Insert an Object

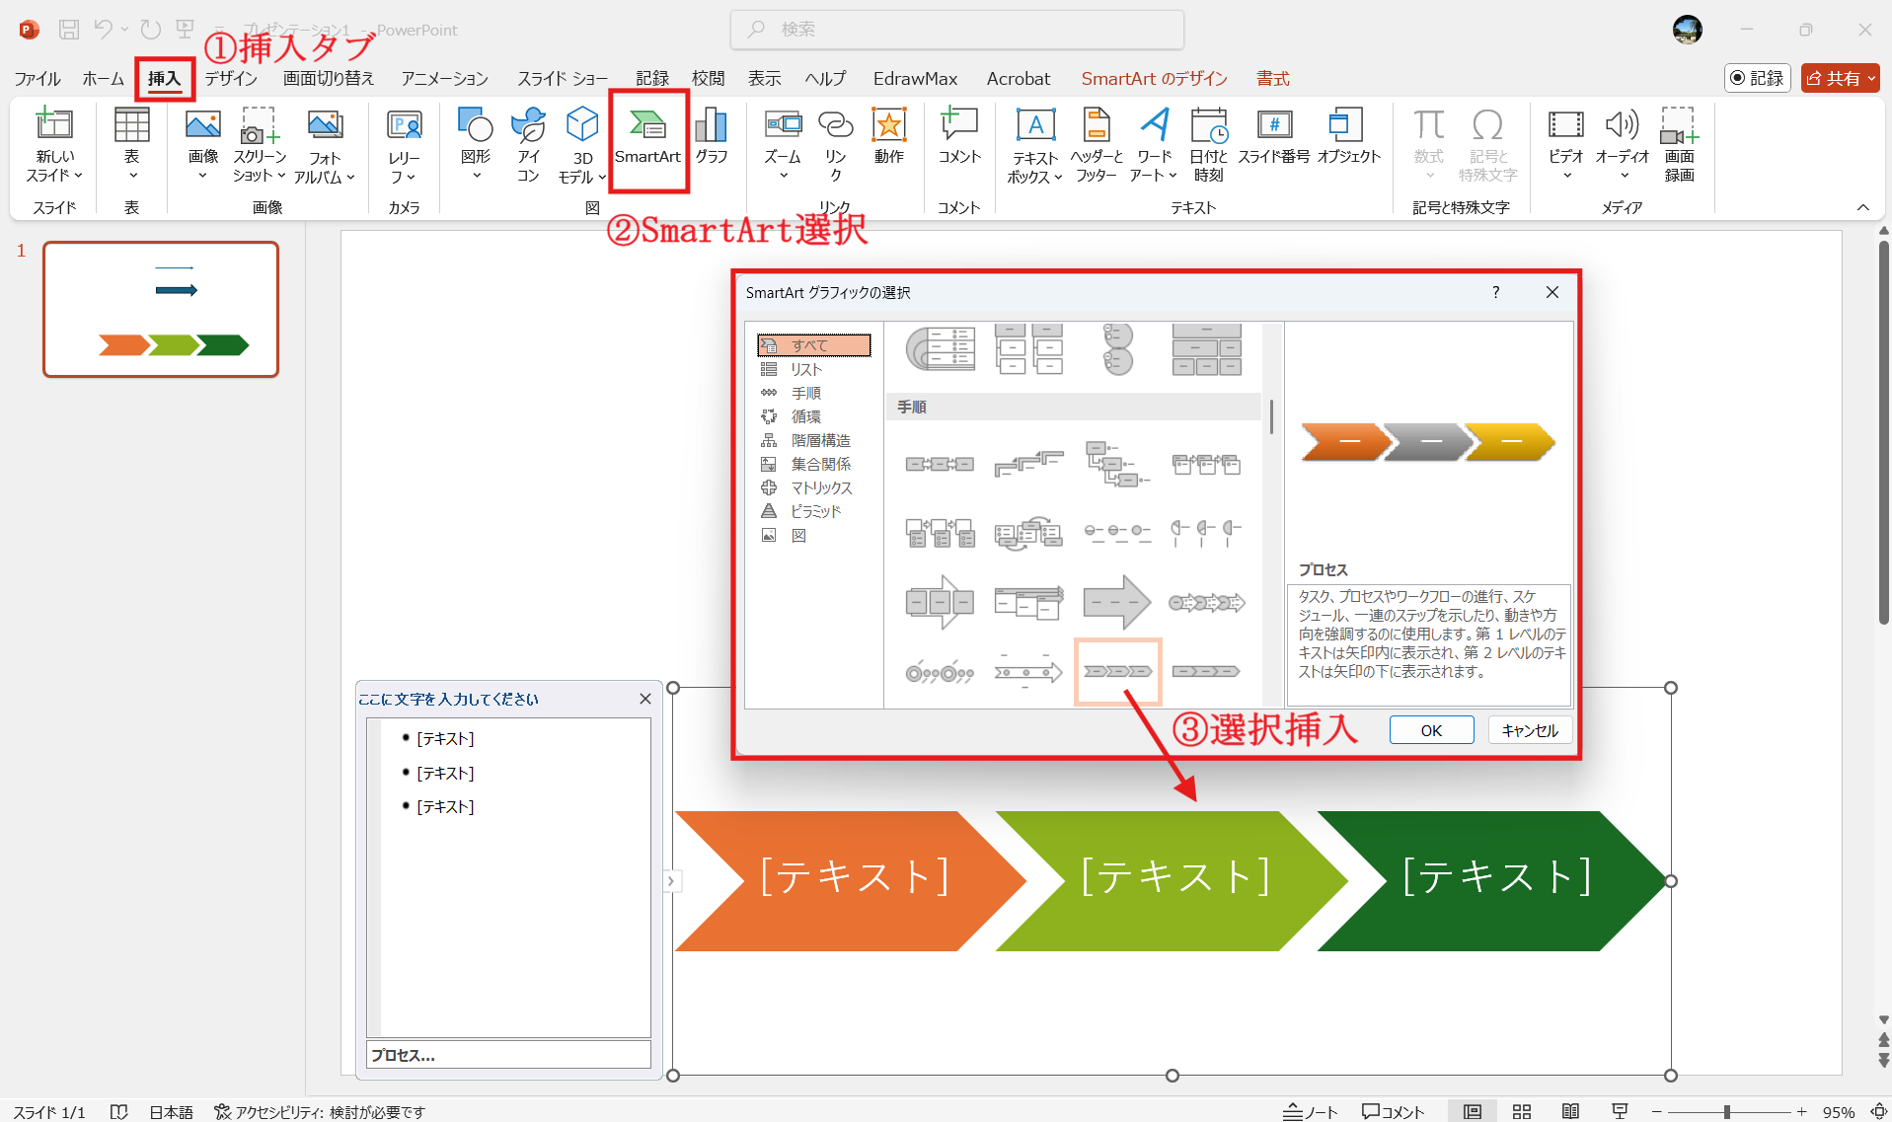coord(1348,136)
